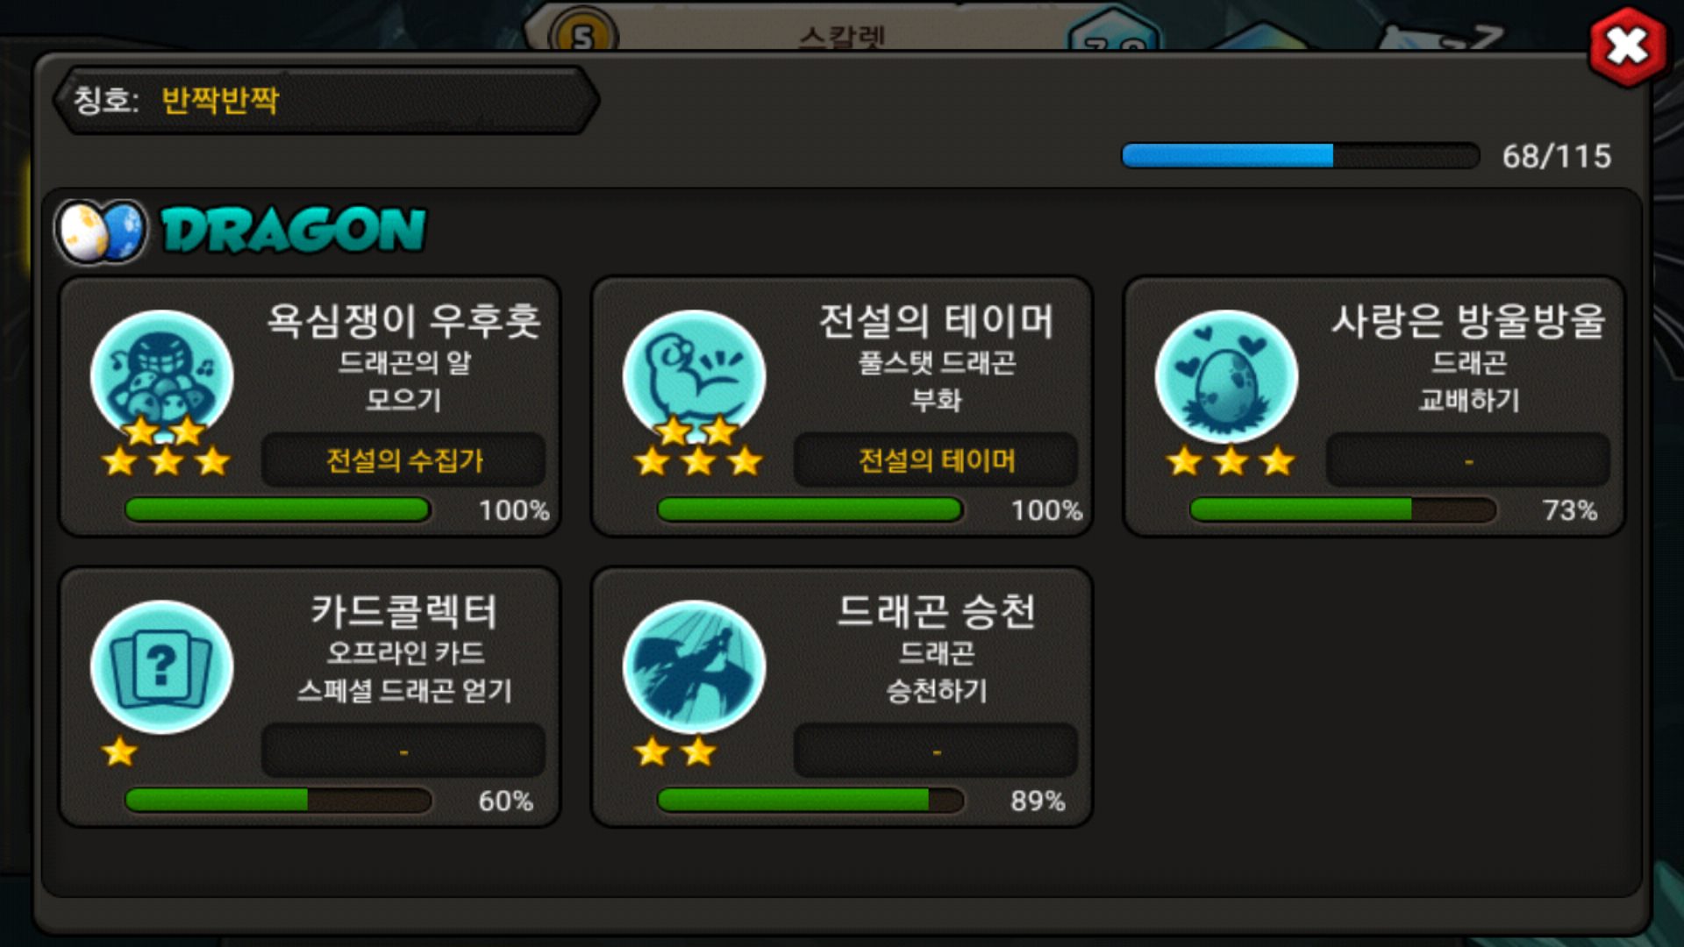Open the 칭호 반짝반짝 title field
Viewport: 1684px width, 947px height.
(326, 101)
